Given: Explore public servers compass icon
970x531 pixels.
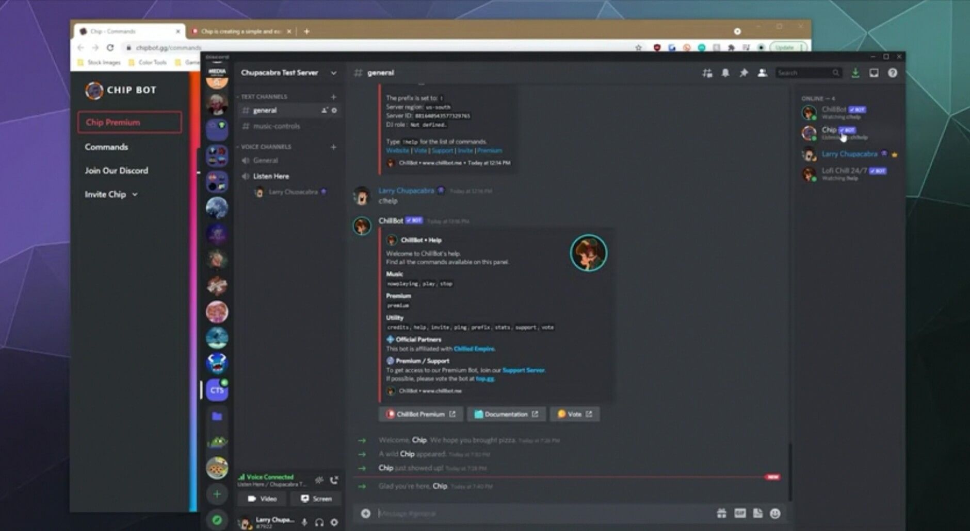Looking at the screenshot, I should click(217, 520).
